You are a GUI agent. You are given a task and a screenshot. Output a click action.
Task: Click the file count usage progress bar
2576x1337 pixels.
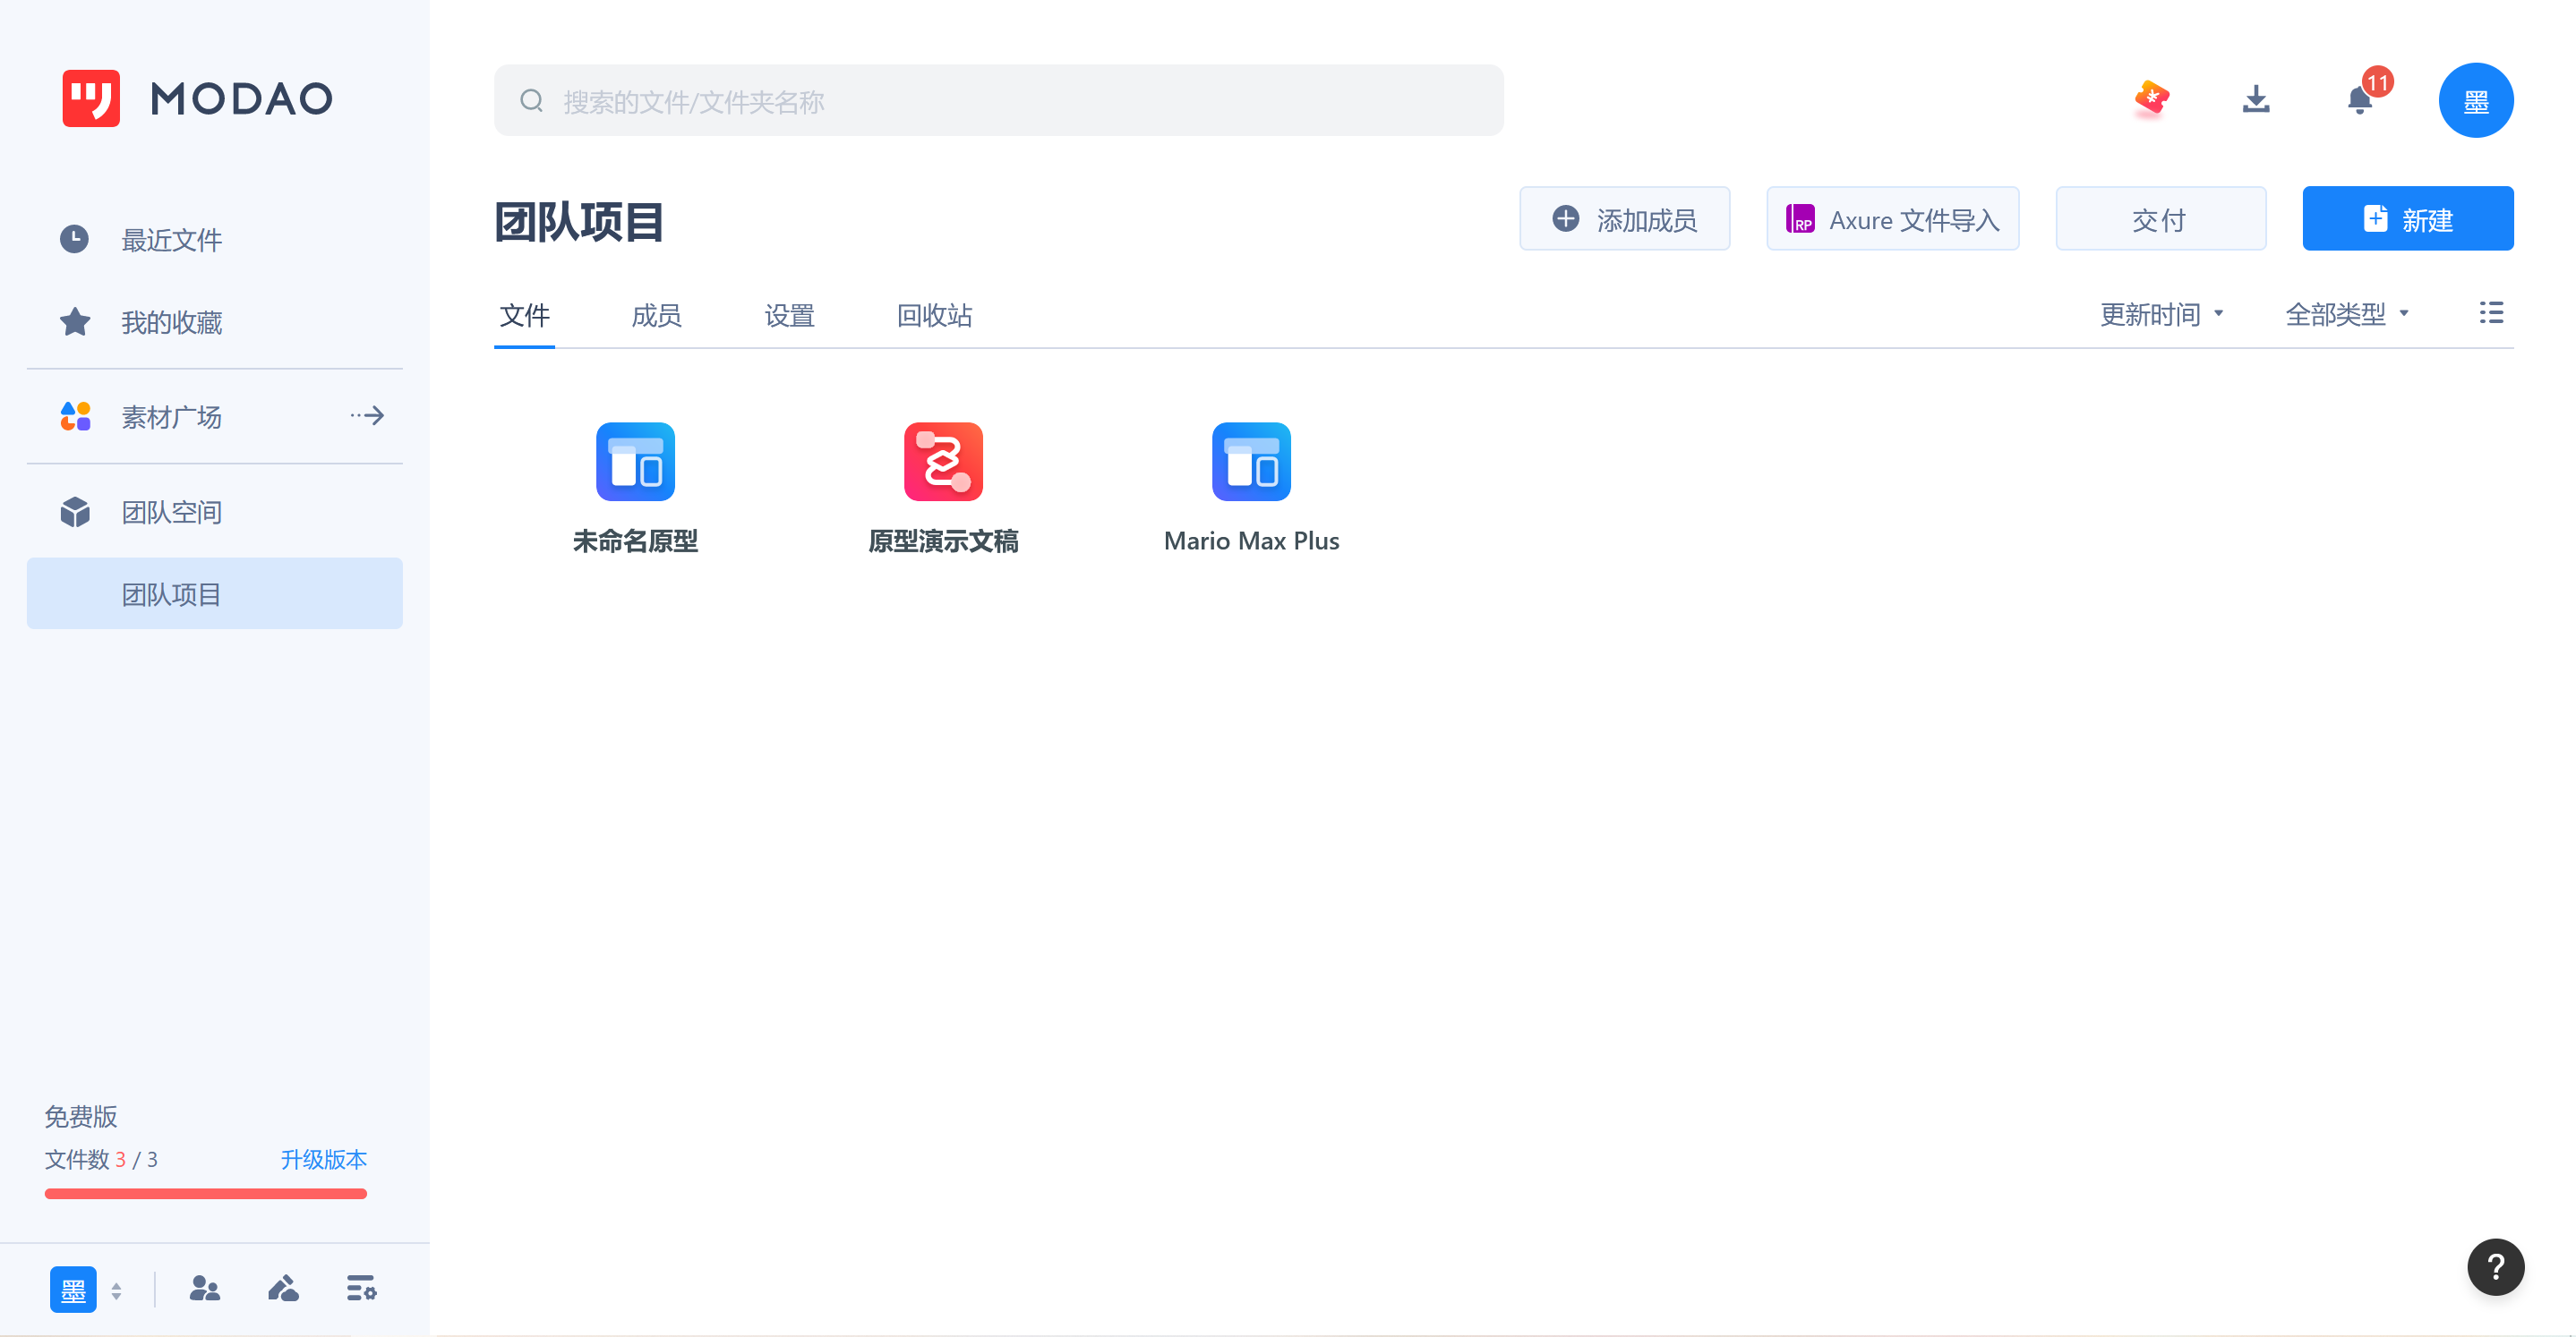(206, 1193)
